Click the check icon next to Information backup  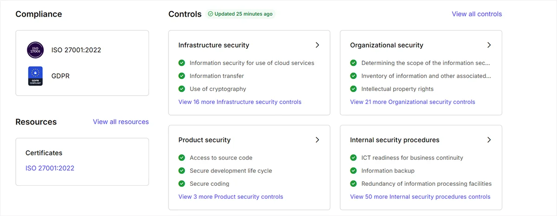coord(353,170)
